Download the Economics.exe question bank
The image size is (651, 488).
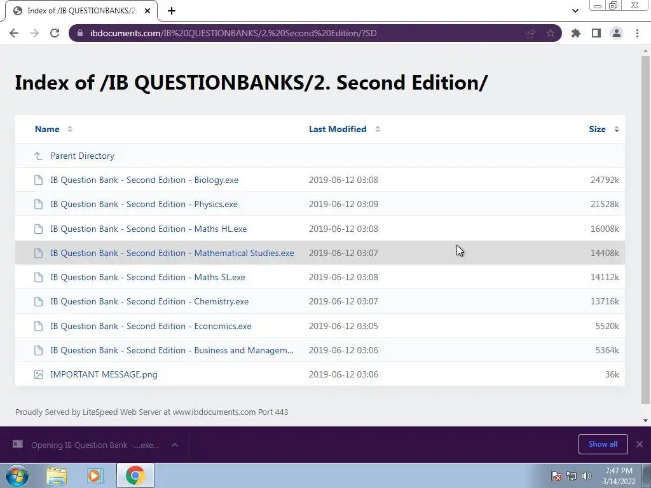pos(151,326)
